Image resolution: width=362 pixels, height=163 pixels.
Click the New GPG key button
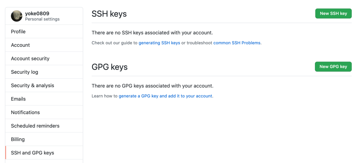click(333, 67)
